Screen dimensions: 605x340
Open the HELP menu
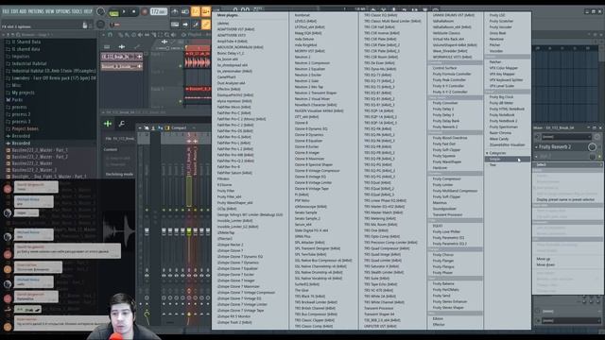pos(89,11)
